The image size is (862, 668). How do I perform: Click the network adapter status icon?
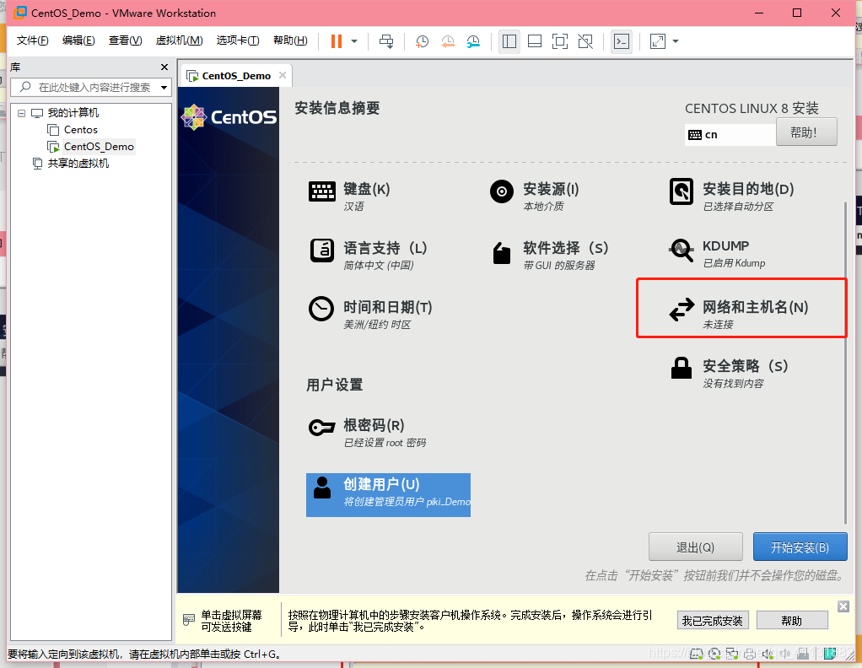click(x=732, y=653)
